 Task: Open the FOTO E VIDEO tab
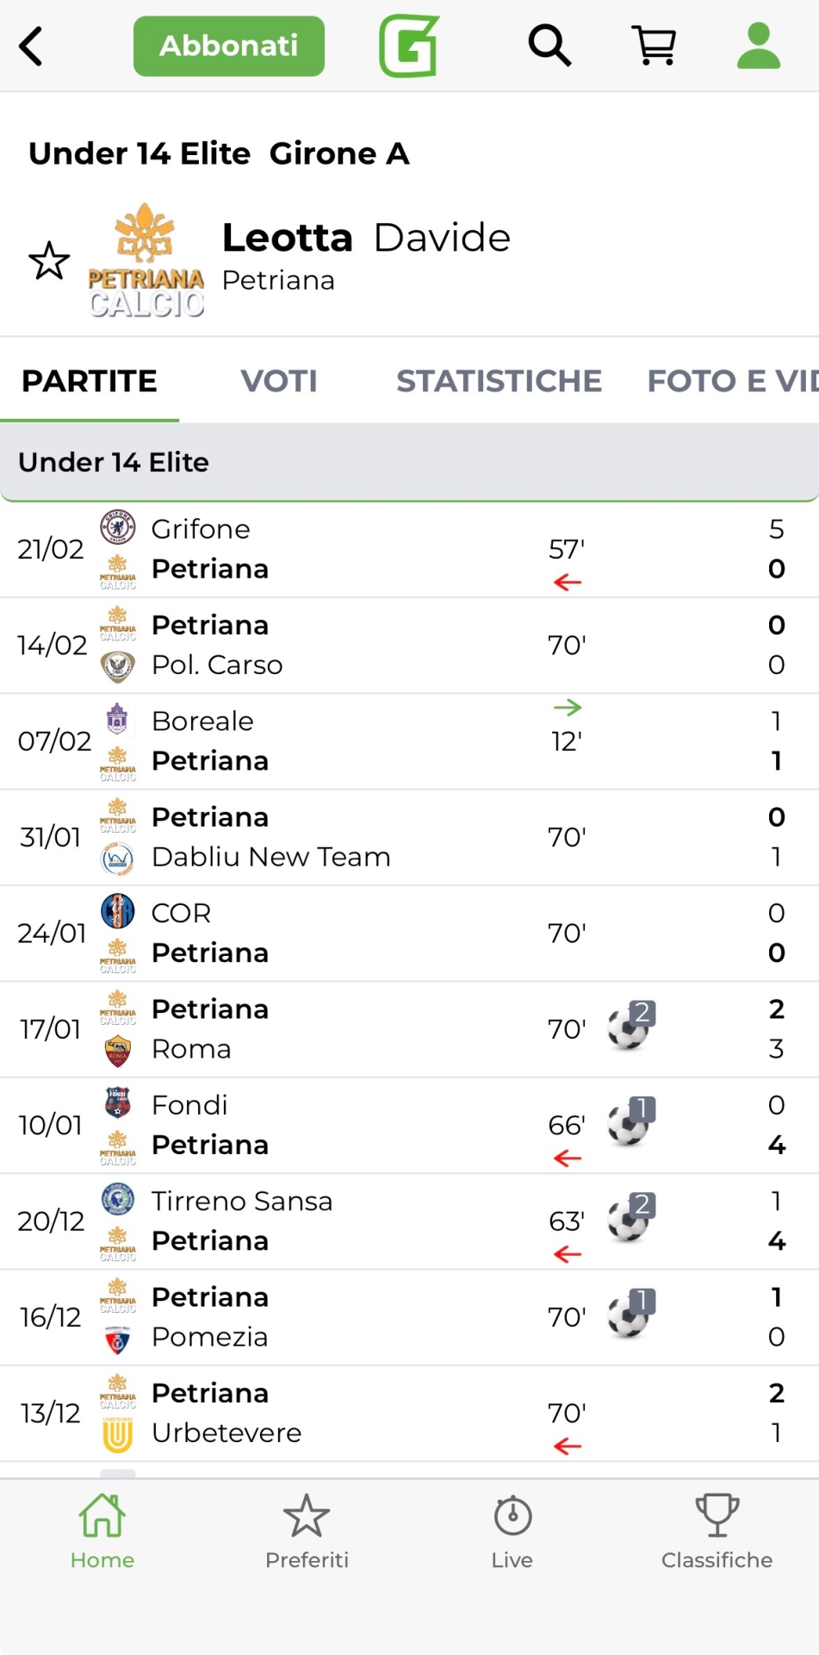click(732, 381)
